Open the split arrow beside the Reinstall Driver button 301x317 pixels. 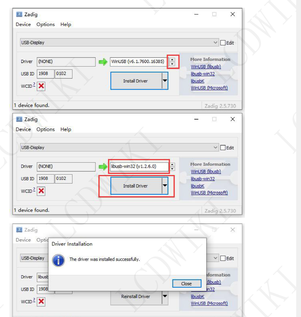pos(165,297)
